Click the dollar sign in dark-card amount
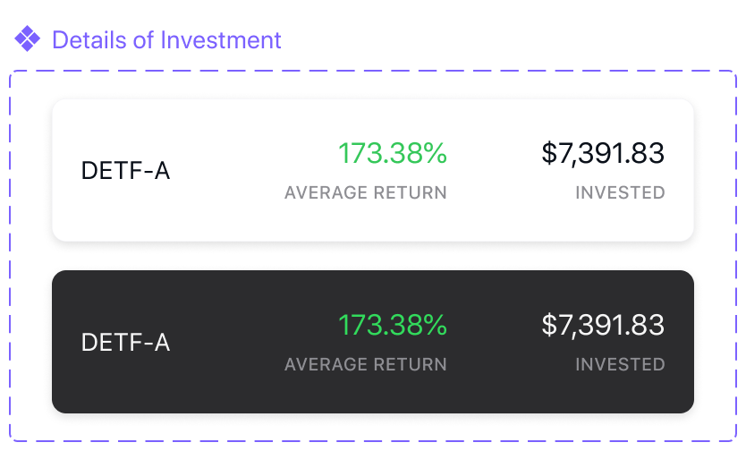The image size is (746, 451). 549,325
